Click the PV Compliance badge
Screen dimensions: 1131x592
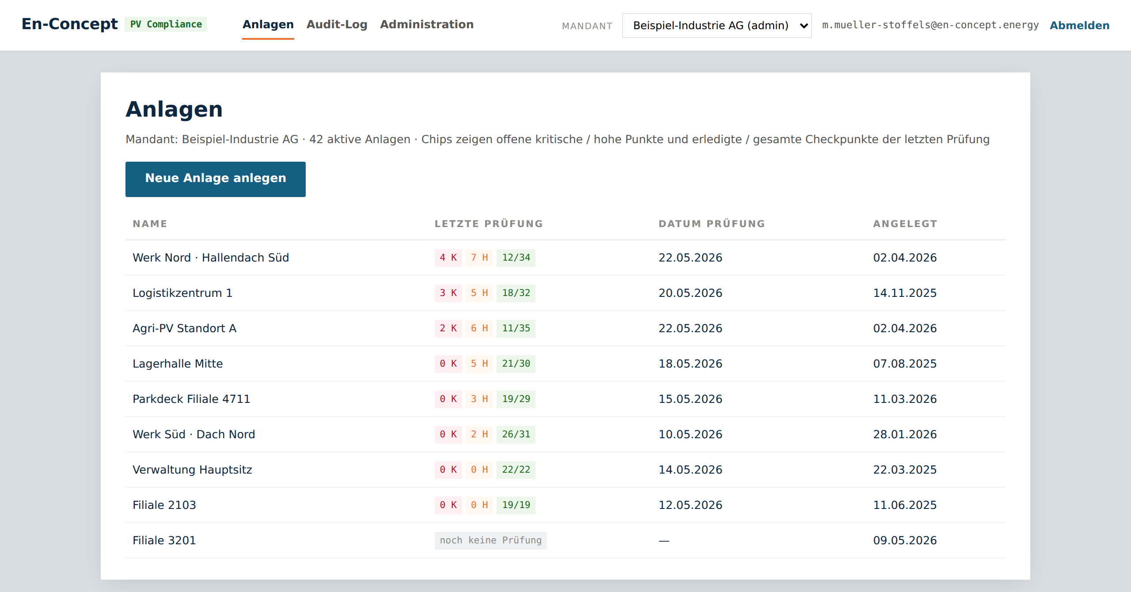tap(166, 24)
